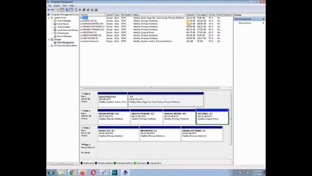Click the Open folder toolbar icon
The height and width of the screenshot is (176, 312).
[x=88, y=10]
